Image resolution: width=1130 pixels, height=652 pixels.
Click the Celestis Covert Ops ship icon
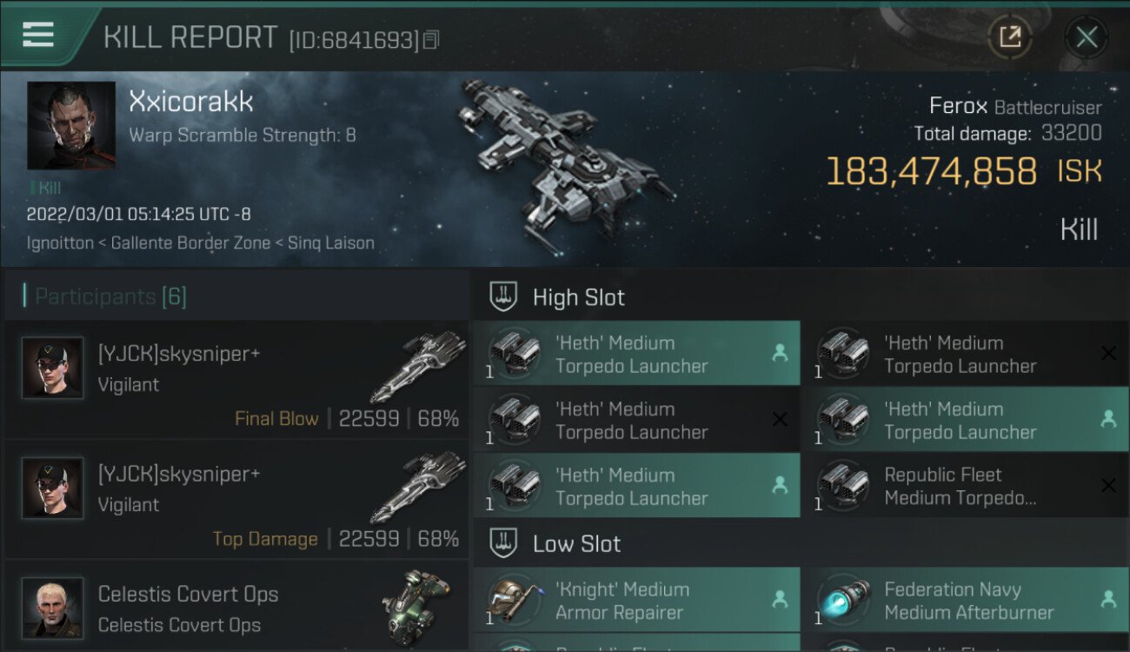click(x=415, y=602)
